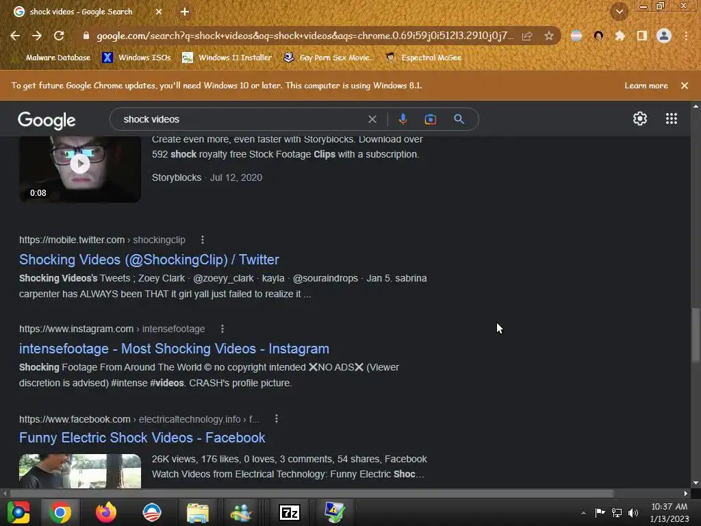Open the clock showing 10:37 AM

(x=670, y=512)
